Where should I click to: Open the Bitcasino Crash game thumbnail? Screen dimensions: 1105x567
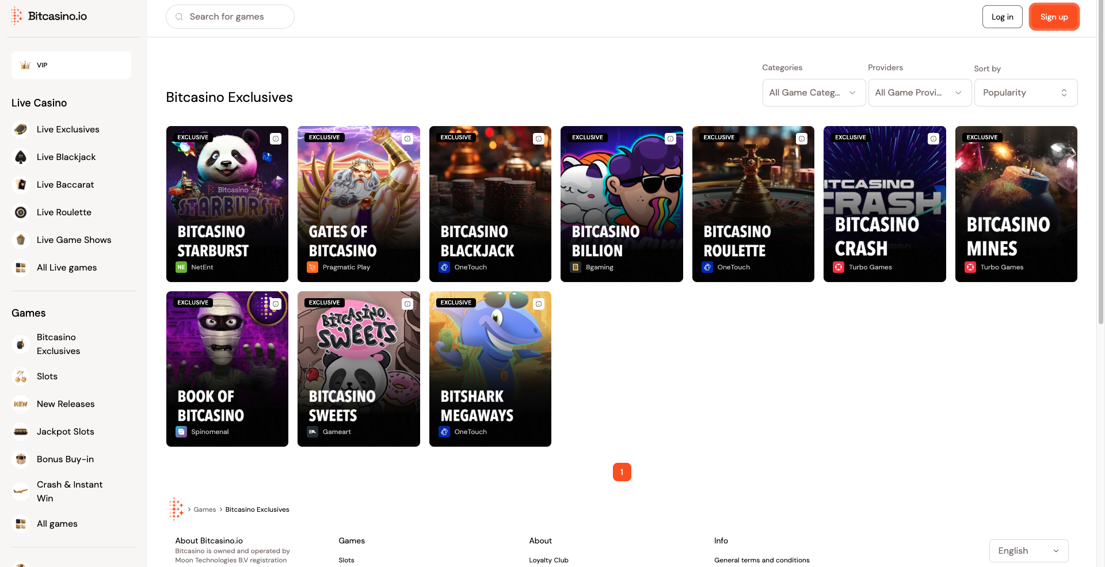coord(885,204)
